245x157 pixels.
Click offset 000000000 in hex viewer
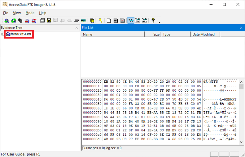[92, 82]
